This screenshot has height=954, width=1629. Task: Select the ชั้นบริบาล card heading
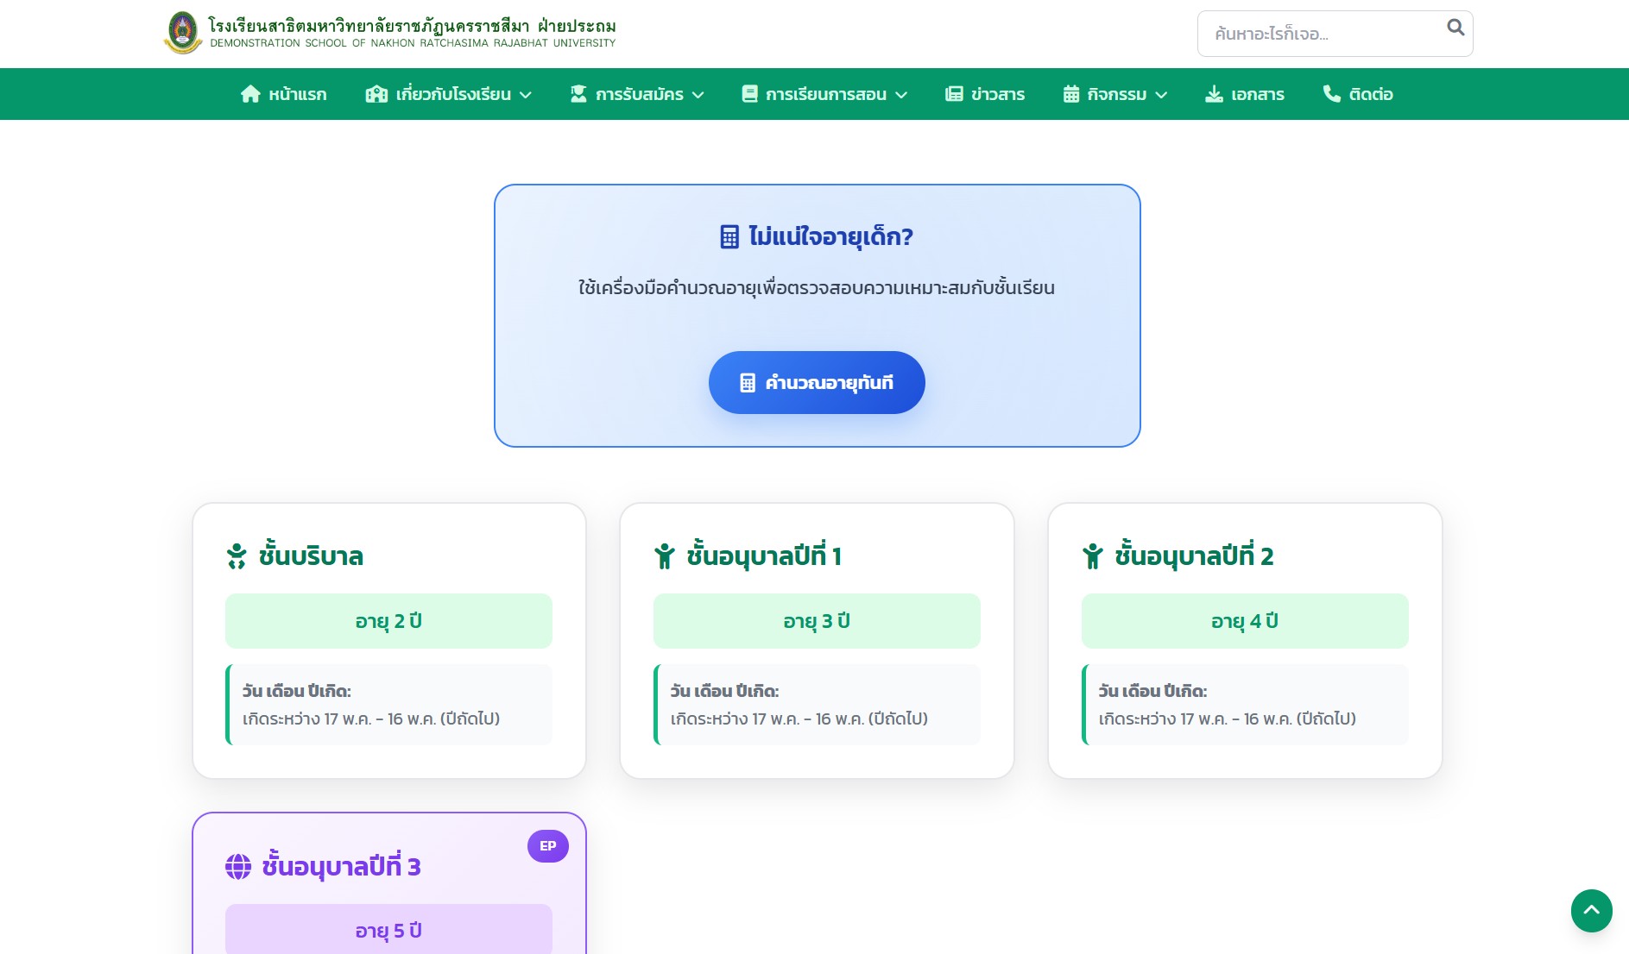(311, 556)
